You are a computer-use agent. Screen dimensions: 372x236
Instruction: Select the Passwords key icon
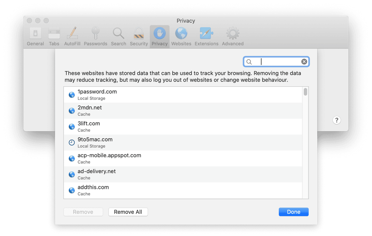95,36
